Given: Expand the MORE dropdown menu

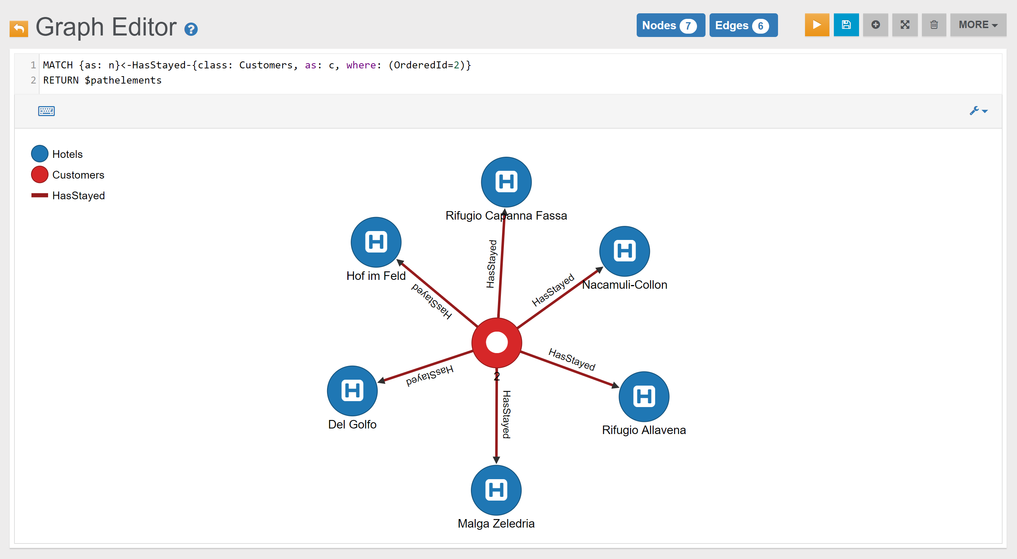Looking at the screenshot, I should [x=977, y=25].
